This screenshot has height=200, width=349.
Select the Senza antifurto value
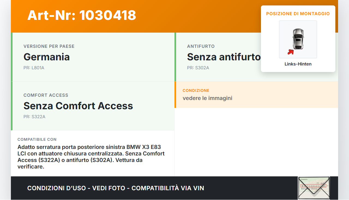point(224,57)
